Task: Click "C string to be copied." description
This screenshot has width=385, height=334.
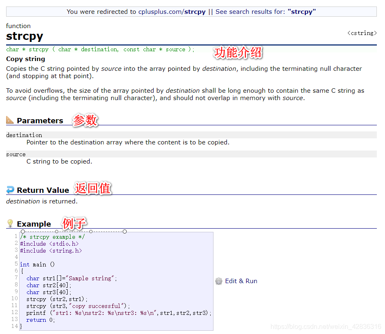Action: (x=59, y=162)
